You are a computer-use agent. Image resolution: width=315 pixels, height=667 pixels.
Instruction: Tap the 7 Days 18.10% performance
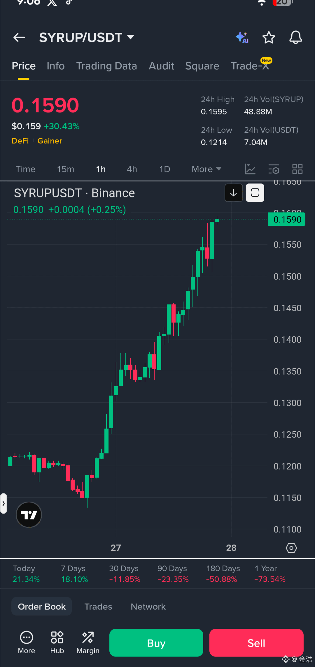pos(74,574)
